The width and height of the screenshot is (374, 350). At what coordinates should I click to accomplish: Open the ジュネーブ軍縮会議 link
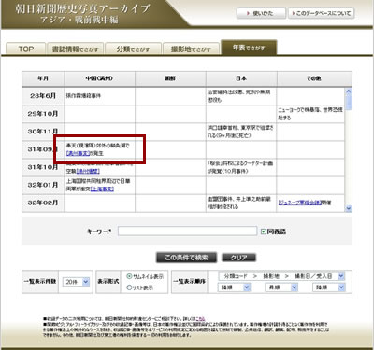(300, 203)
